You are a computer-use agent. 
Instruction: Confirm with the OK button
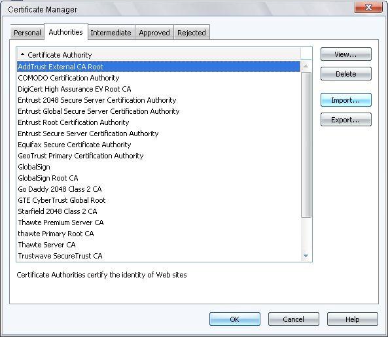(x=235, y=319)
